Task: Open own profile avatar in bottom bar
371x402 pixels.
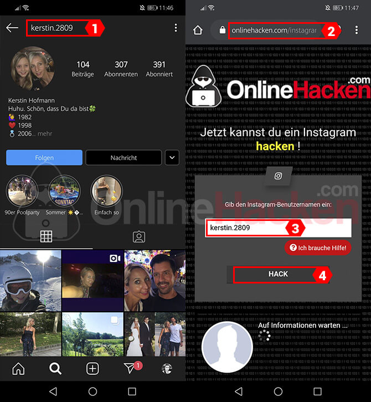Action: (167, 369)
